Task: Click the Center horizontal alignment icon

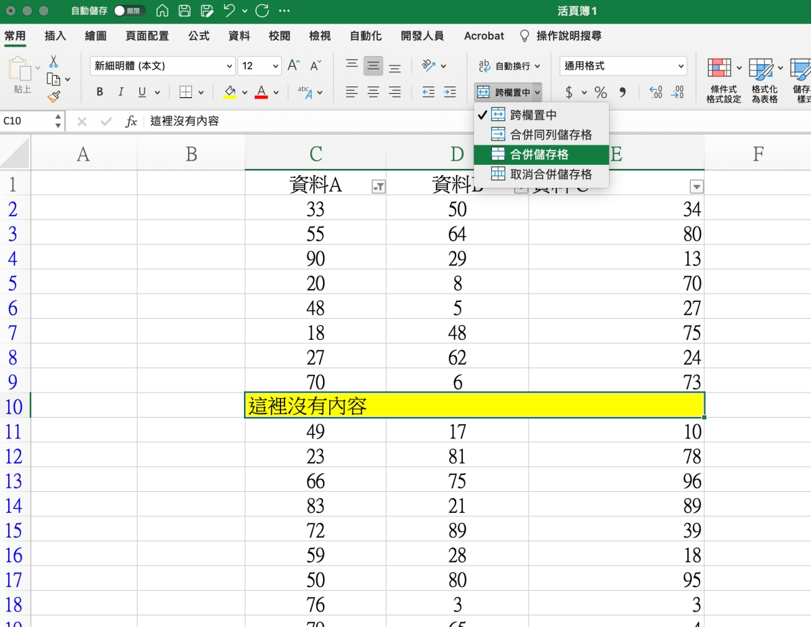Action: [373, 93]
